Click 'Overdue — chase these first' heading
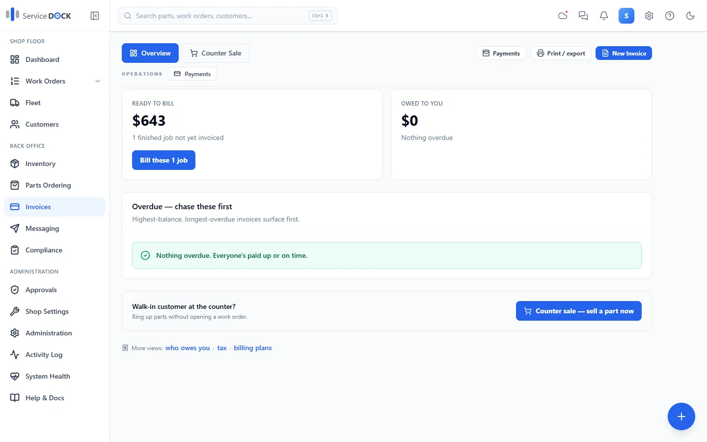Image resolution: width=707 pixels, height=442 pixels. point(182,207)
